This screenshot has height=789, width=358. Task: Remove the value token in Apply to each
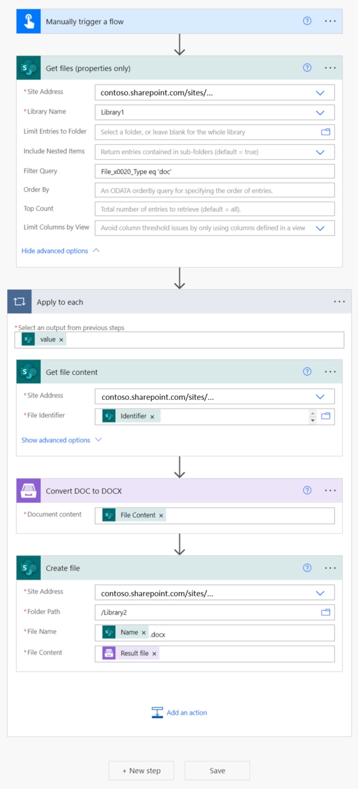click(x=61, y=340)
